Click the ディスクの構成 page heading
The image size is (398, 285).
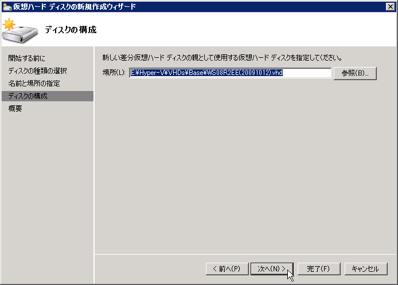(x=71, y=30)
